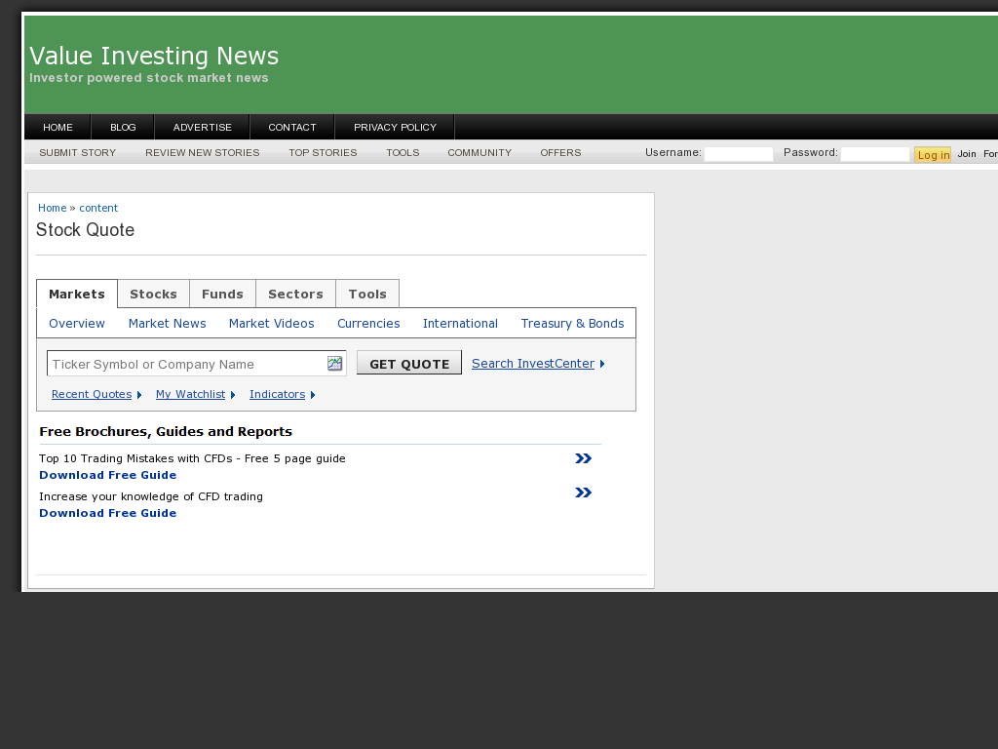Click the Home breadcrumb link
The width and height of the screenshot is (998, 749).
(53, 208)
